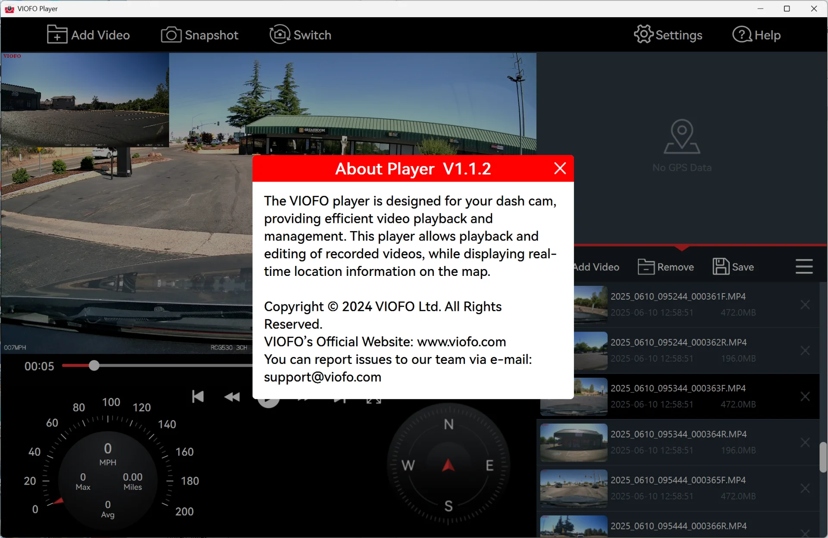The height and width of the screenshot is (538, 828).
Task: Click the www.viofo.com website text
Action: pos(461,341)
